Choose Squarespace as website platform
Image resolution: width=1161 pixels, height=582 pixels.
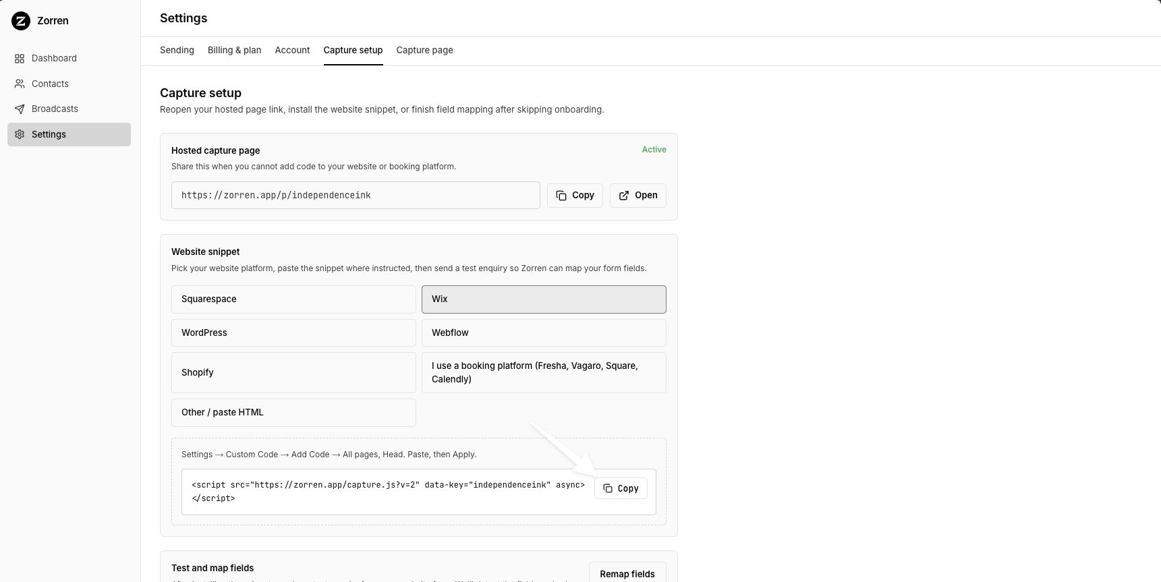point(293,299)
